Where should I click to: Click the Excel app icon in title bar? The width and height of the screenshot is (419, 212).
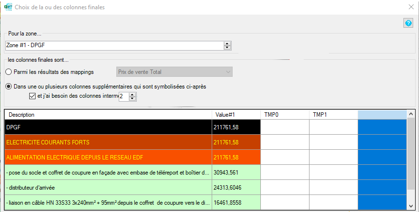[x=8, y=7]
